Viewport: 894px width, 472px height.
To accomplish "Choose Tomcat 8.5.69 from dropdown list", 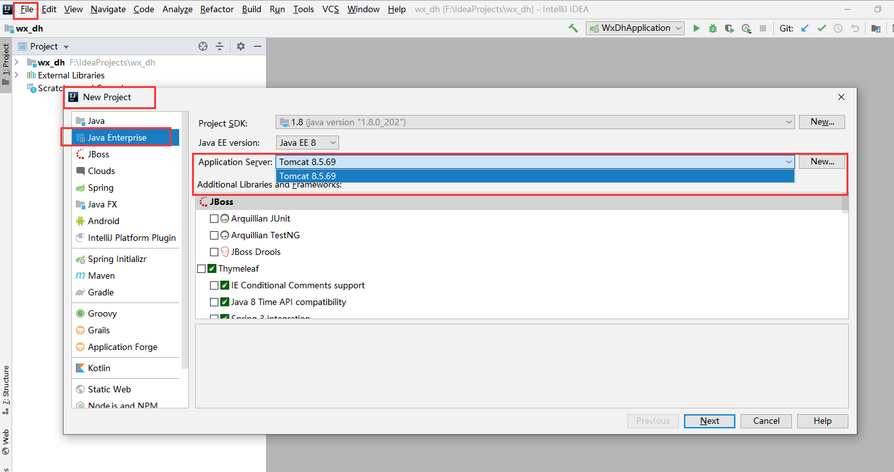I will pos(535,176).
